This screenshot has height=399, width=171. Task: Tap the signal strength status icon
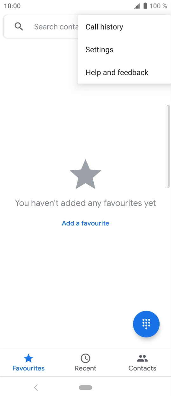(x=137, y=6)
